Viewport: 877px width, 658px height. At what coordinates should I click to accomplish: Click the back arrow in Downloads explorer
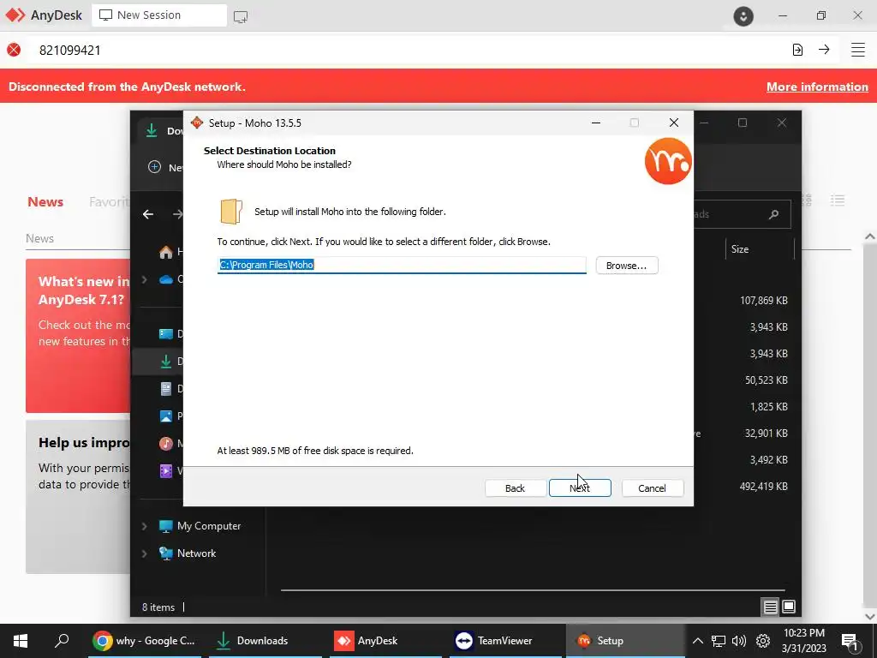coord(148,214)
